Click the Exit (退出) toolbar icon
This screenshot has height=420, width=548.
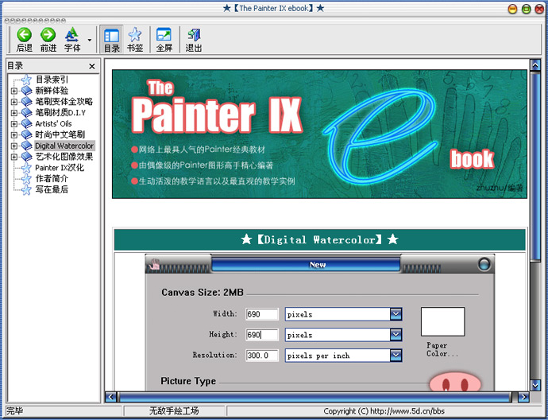[194, 35]
